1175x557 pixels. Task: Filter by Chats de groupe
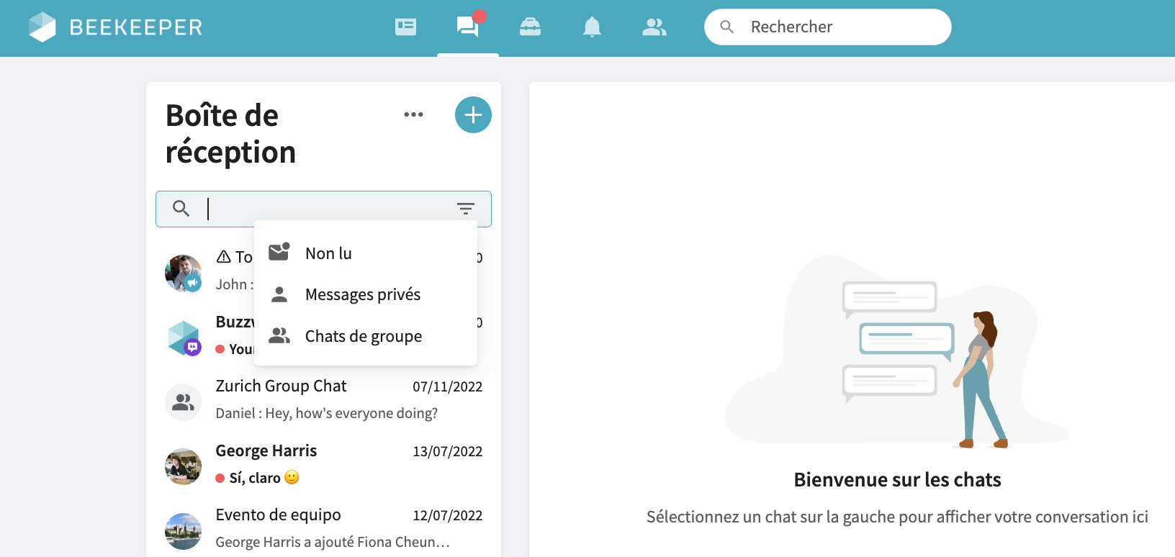click(x=363, y=336)
